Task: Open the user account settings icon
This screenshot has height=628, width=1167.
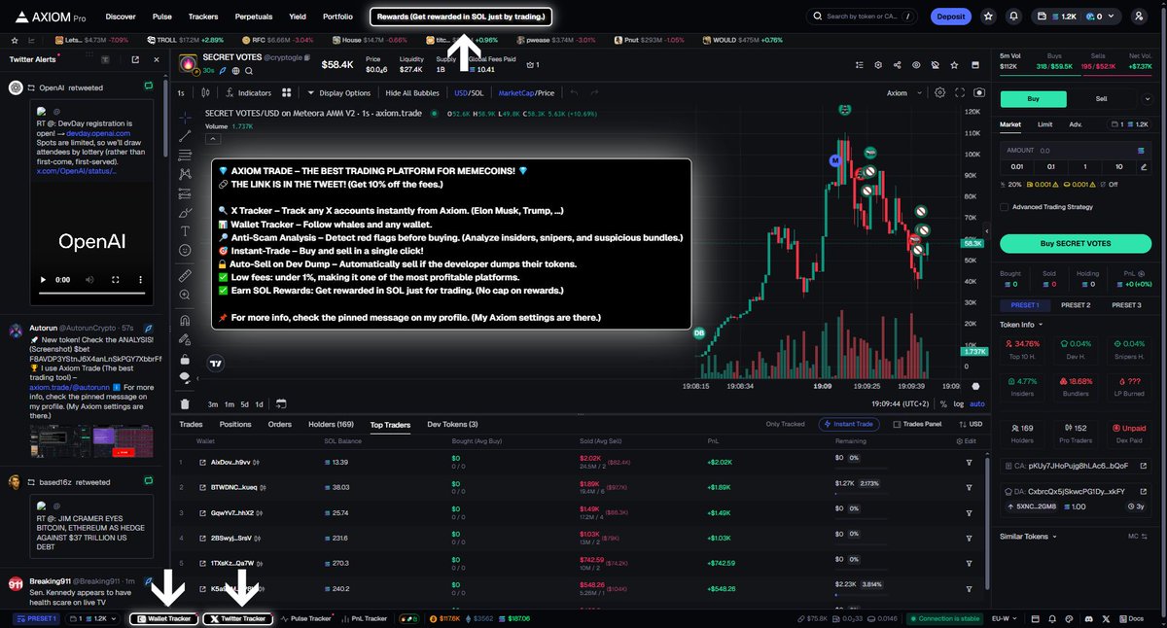Action: (x=1139, y=17)
